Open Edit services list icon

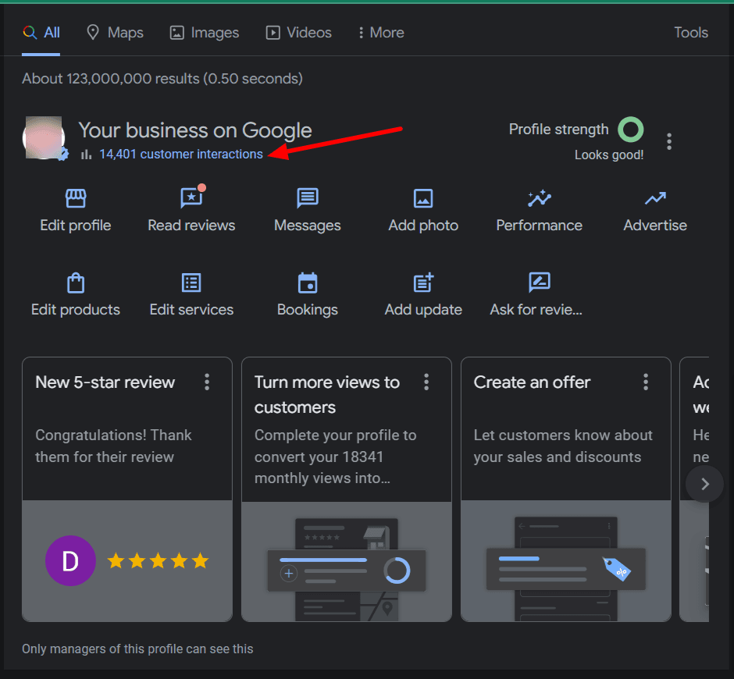tap(191, 283)
